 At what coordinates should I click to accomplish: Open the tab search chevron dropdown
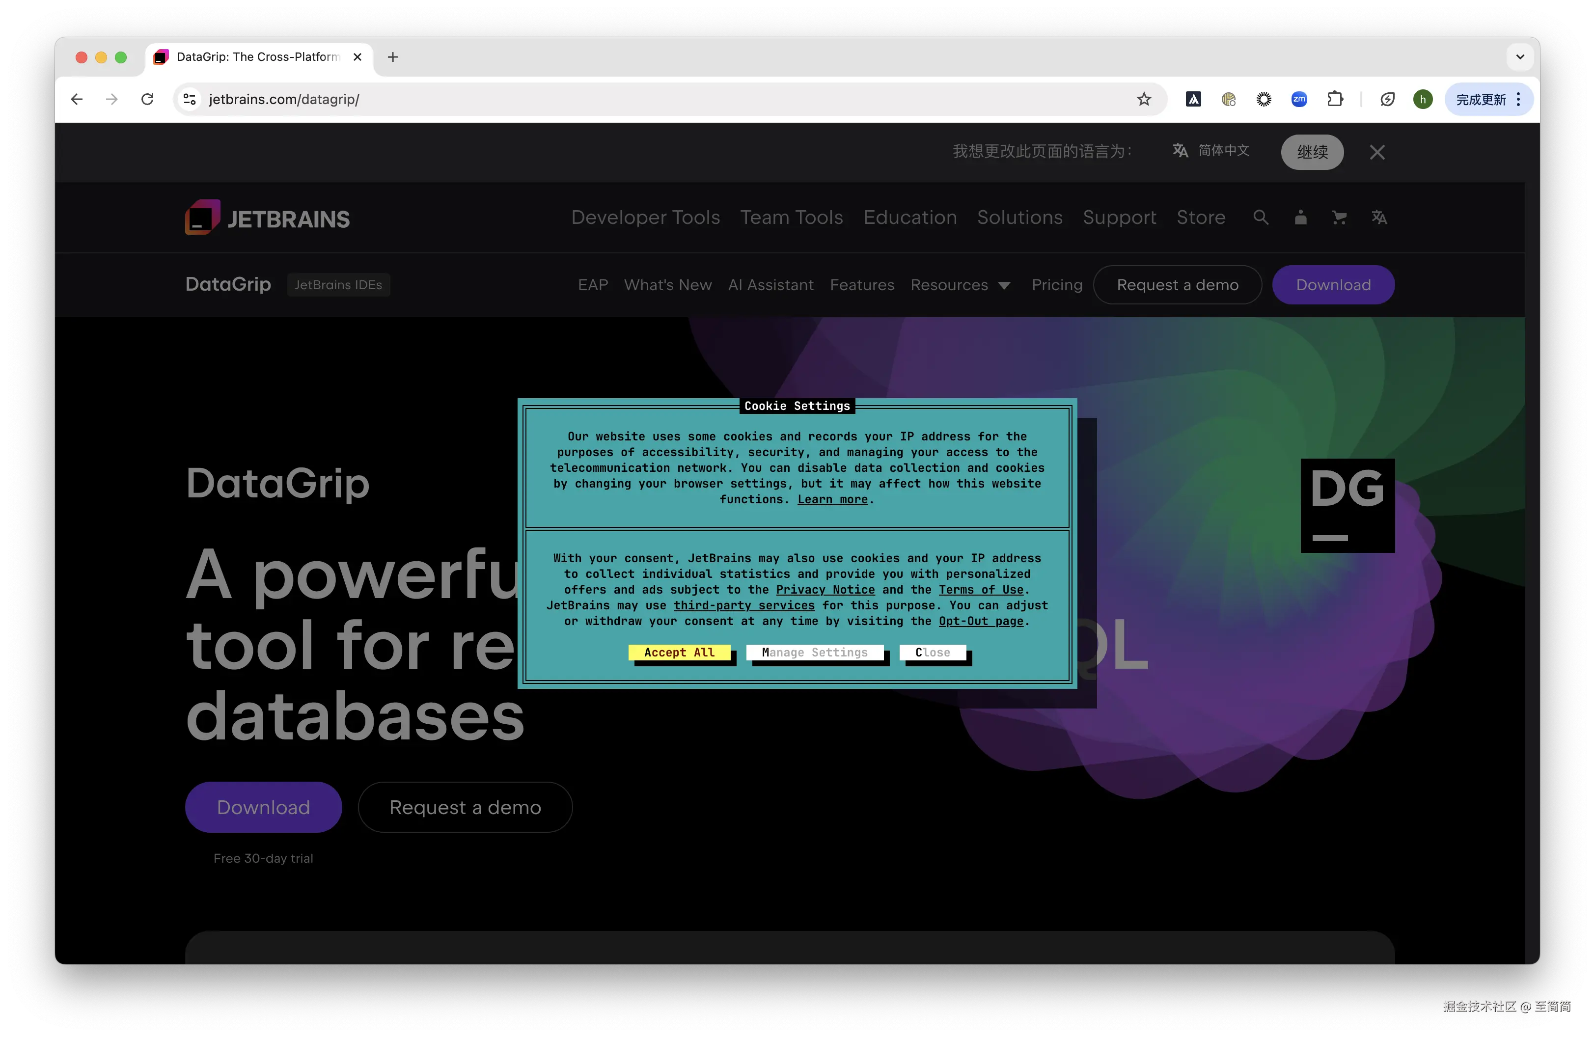(1519, 57)
